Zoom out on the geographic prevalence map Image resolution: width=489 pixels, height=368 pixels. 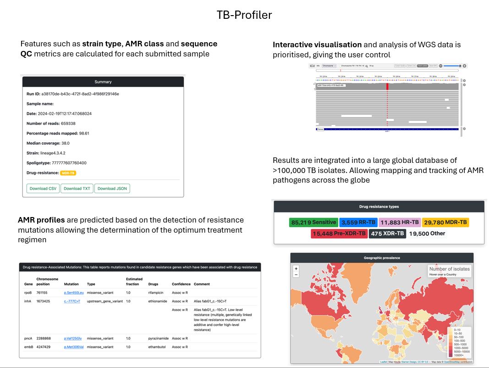click(296, 274)
